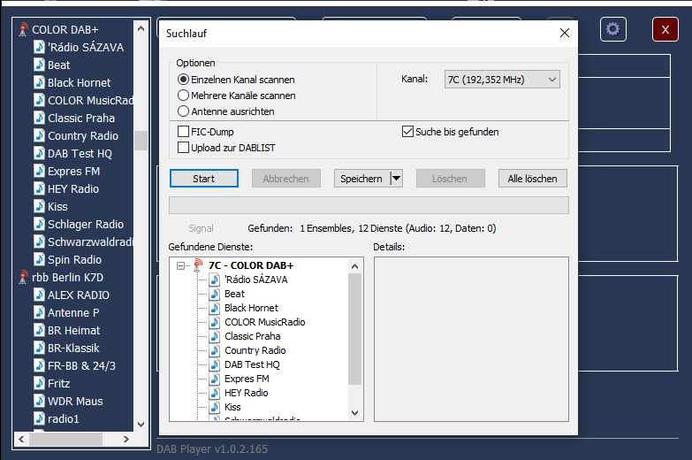Click the scan progress bar

(x=369, y=205)
